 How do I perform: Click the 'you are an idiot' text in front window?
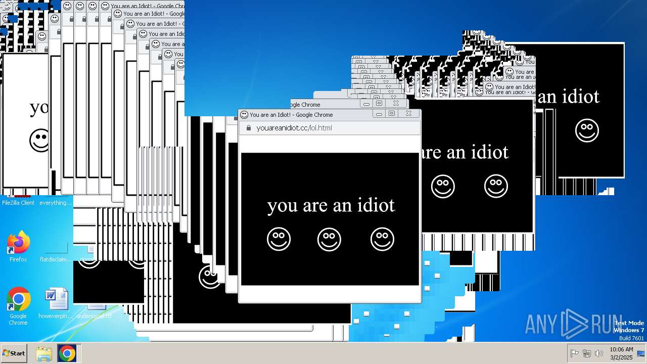click(x=331, y=206)
